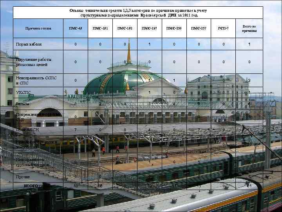
Task: Click 'Неисправность ССПС и СПС' row label
Action: pos(36,80)
